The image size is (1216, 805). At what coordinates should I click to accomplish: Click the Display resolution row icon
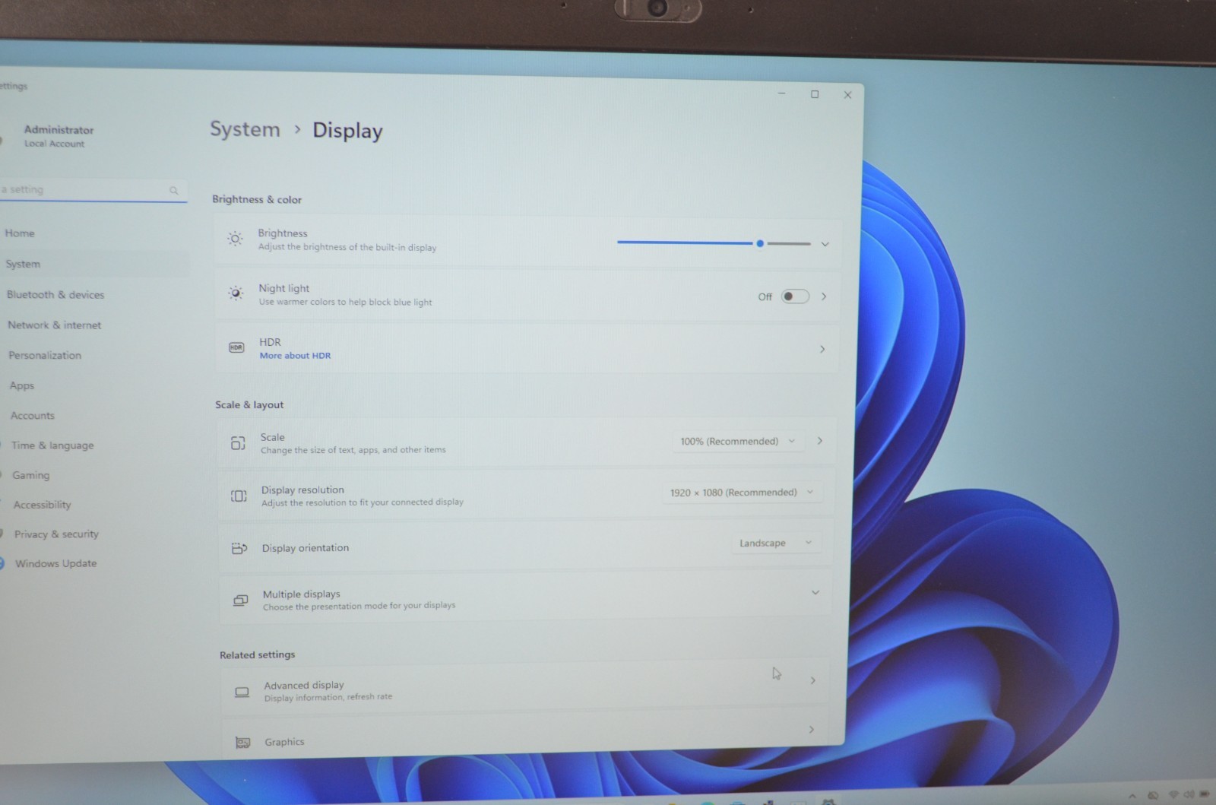239,496
